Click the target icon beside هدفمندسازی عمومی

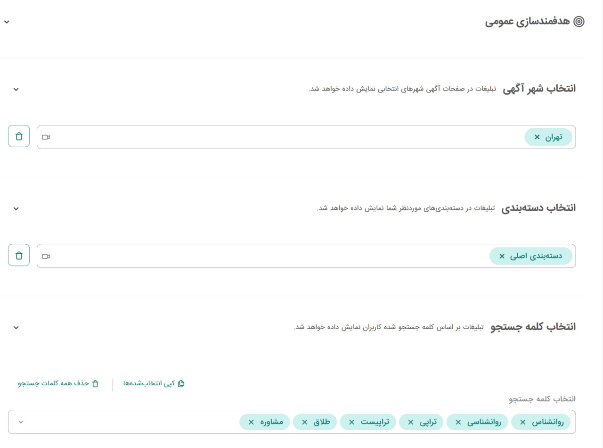click(x=579, y=21)
